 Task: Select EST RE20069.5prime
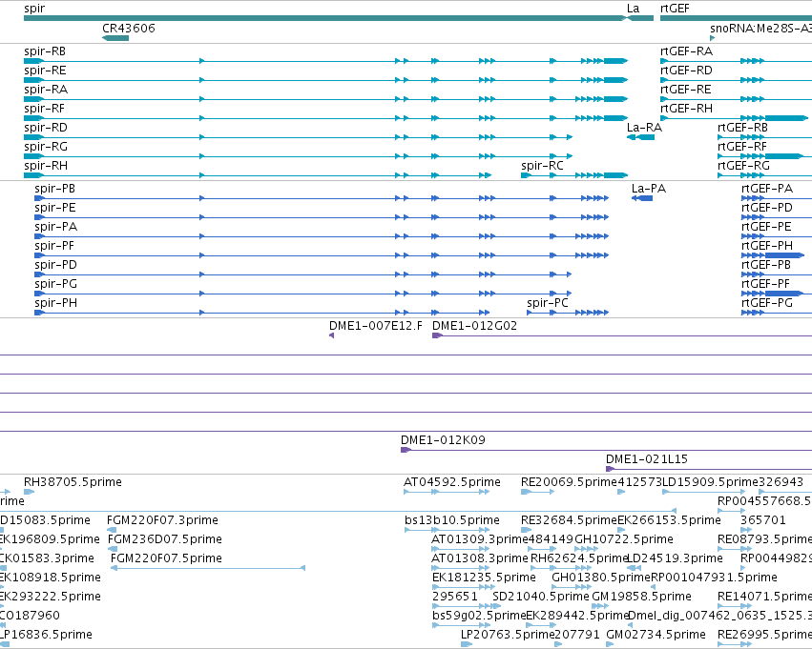538,492
